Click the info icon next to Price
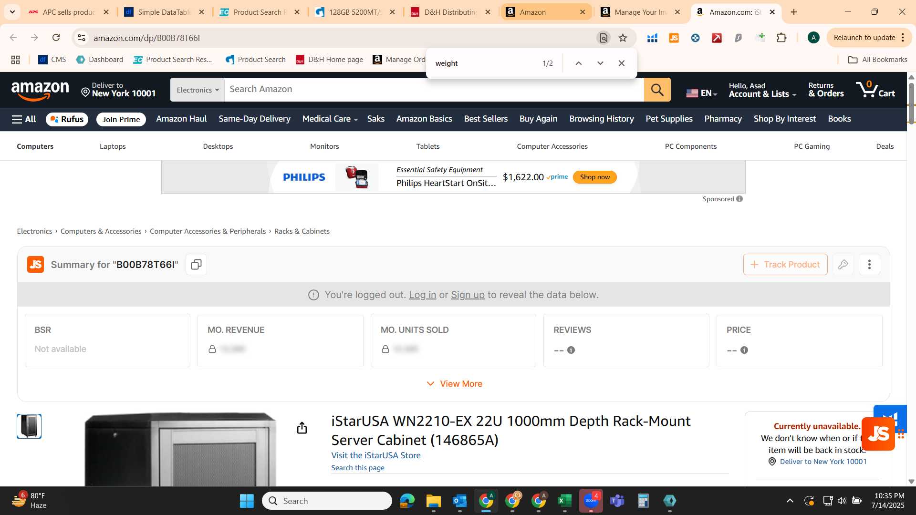Screen dimensions: 916x515 (x=744, y=350)
